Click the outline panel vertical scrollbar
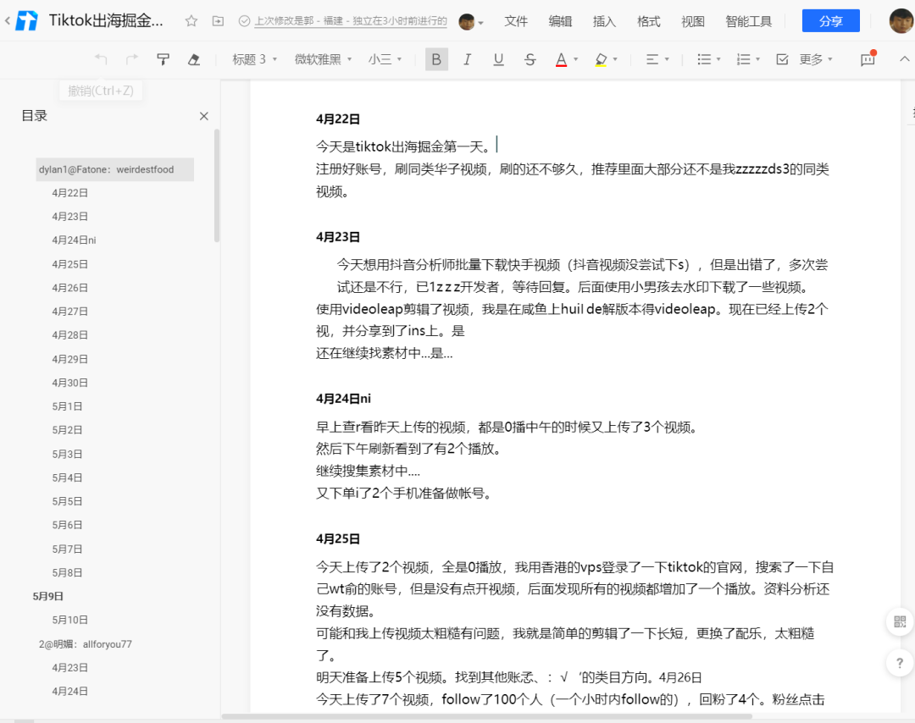Image resolution: width=915 pixels, height=723 pixels. [217, 185]
